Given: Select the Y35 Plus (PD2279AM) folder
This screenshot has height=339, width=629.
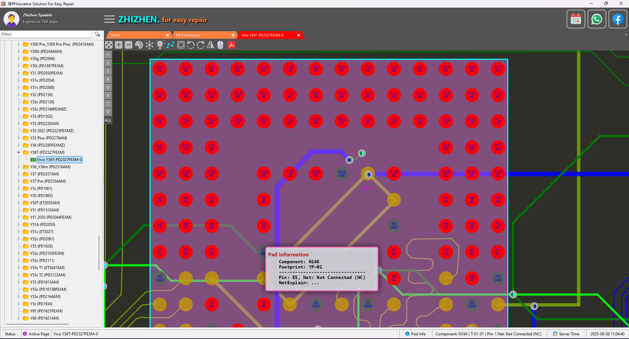Looking at the screenshot, I should pos(48,138).
